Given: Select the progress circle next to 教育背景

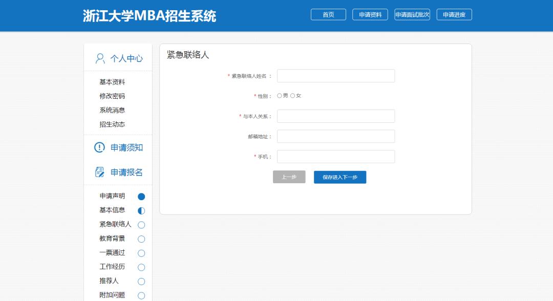Looking at the screenshot, I should tap(141, 239).
